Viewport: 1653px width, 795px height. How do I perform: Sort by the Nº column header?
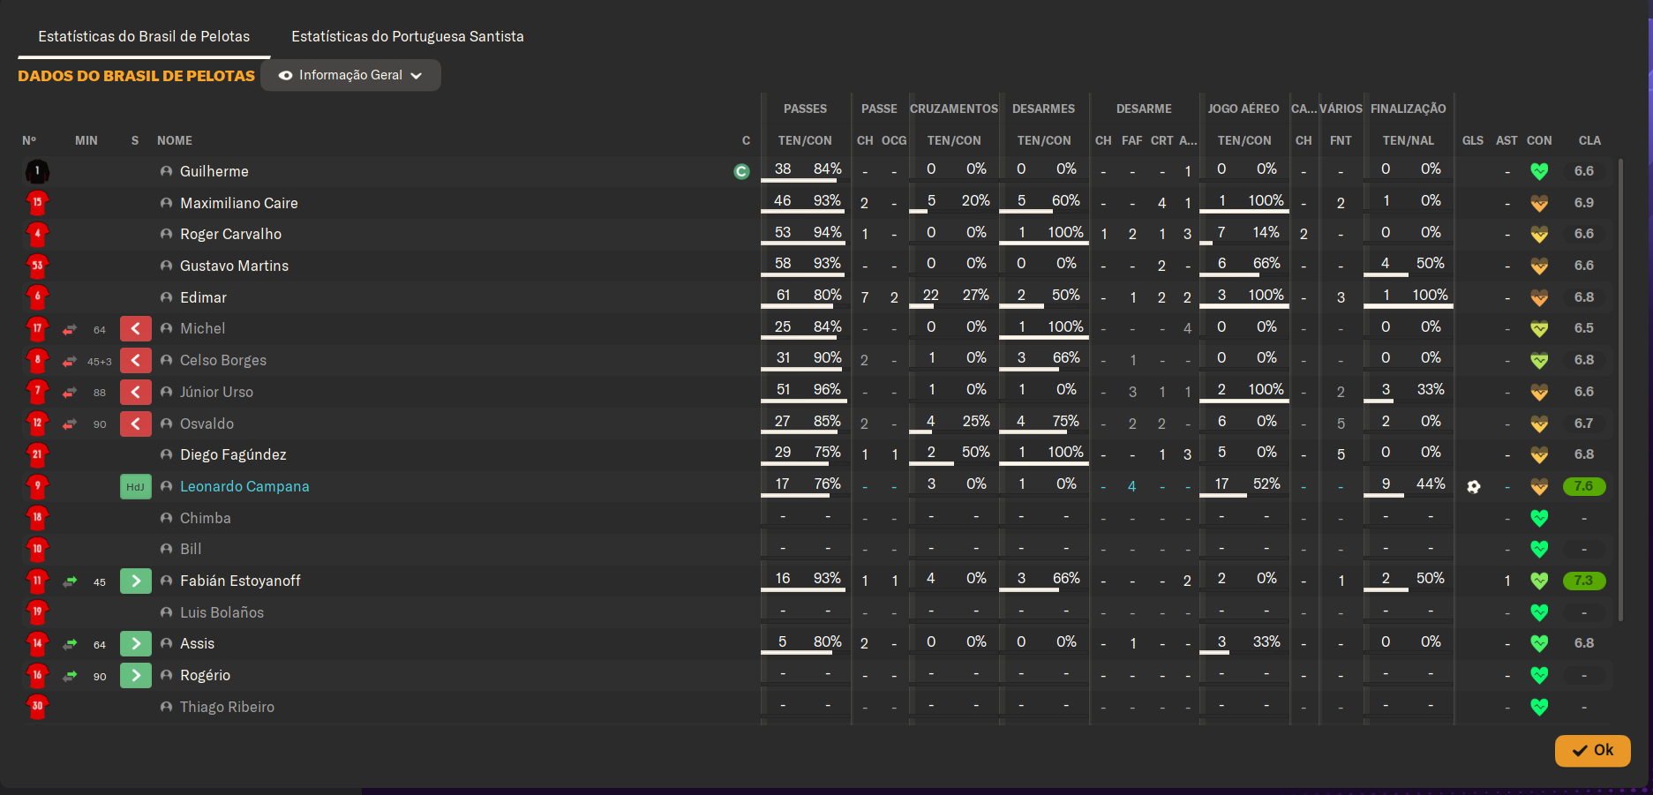[x=29, y=140]
